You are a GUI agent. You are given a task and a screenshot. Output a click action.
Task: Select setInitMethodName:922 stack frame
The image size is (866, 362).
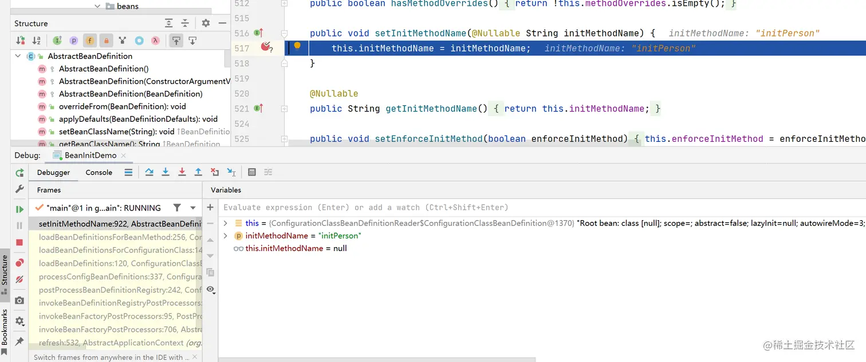pyautogui.click(x=116, y=224)
